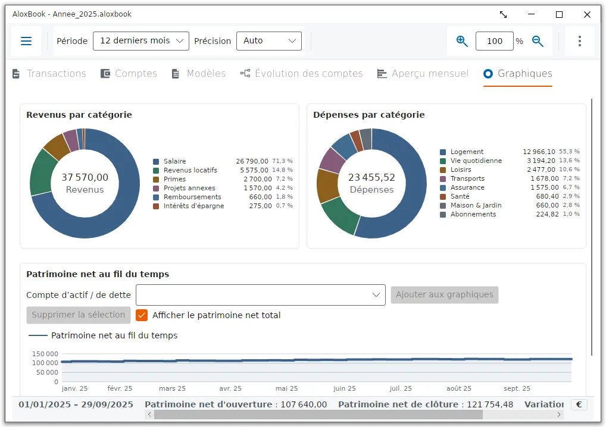Image resolution: width=606 pixels, height=427 pixels.
Task: Uncheck Afficher le patrimoine net total
Action: pyautogui.click(x=142, y=315)
